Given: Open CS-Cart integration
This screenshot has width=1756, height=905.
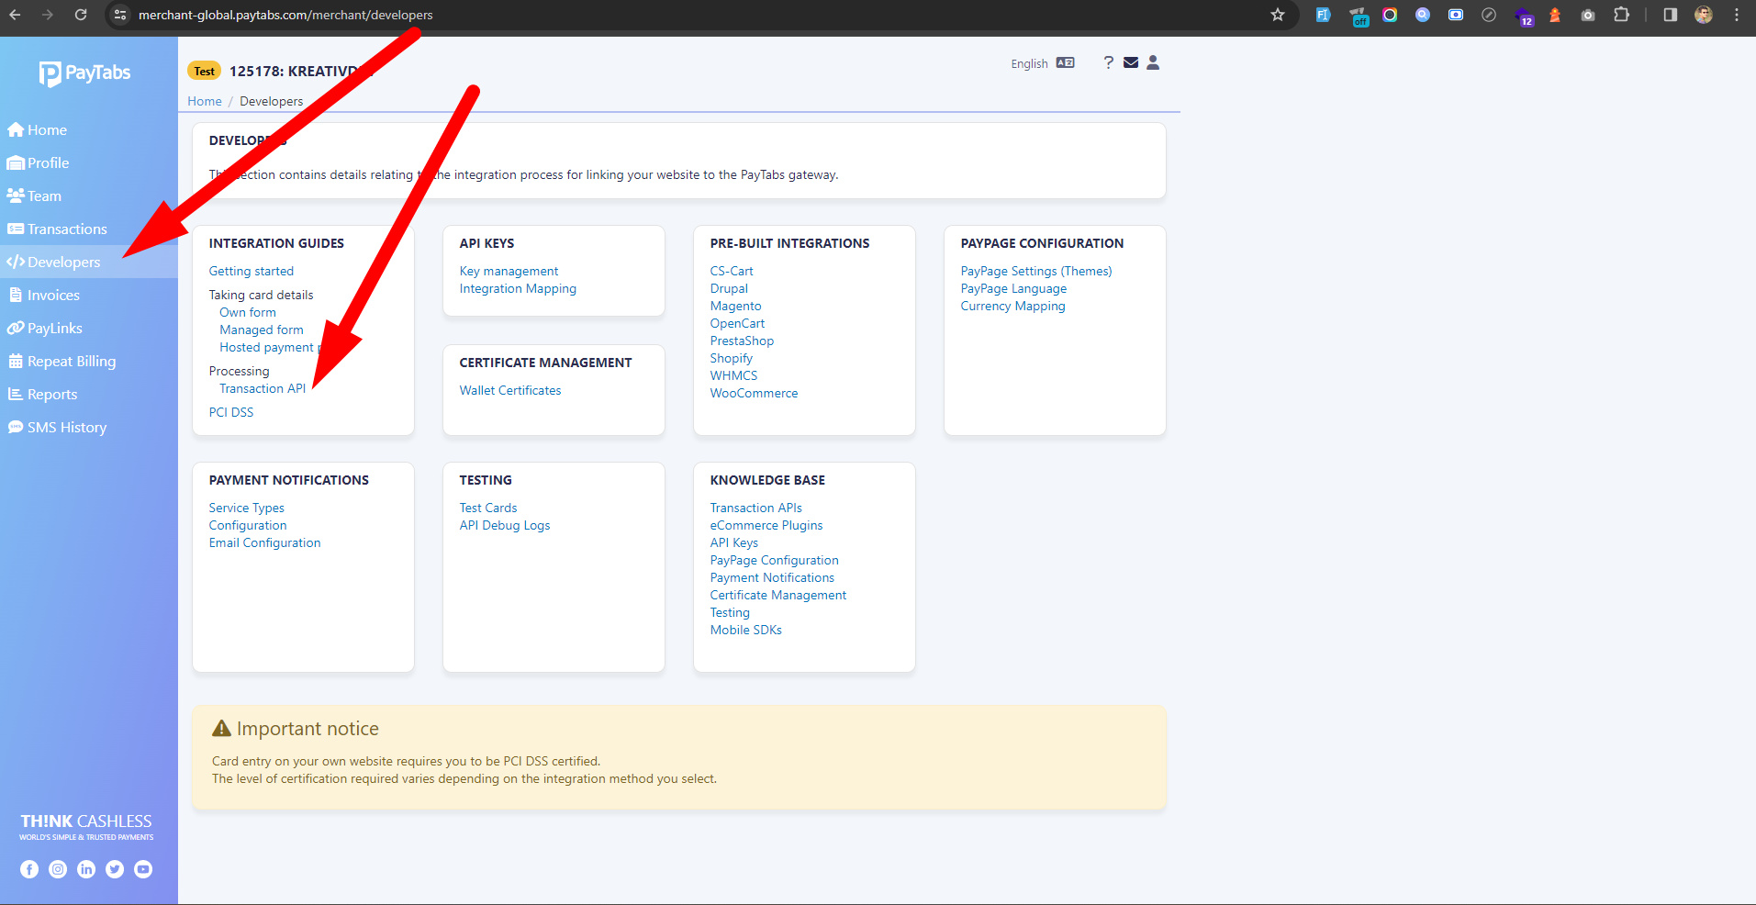Looking at the screenshot, I should [x=732, y=271].
